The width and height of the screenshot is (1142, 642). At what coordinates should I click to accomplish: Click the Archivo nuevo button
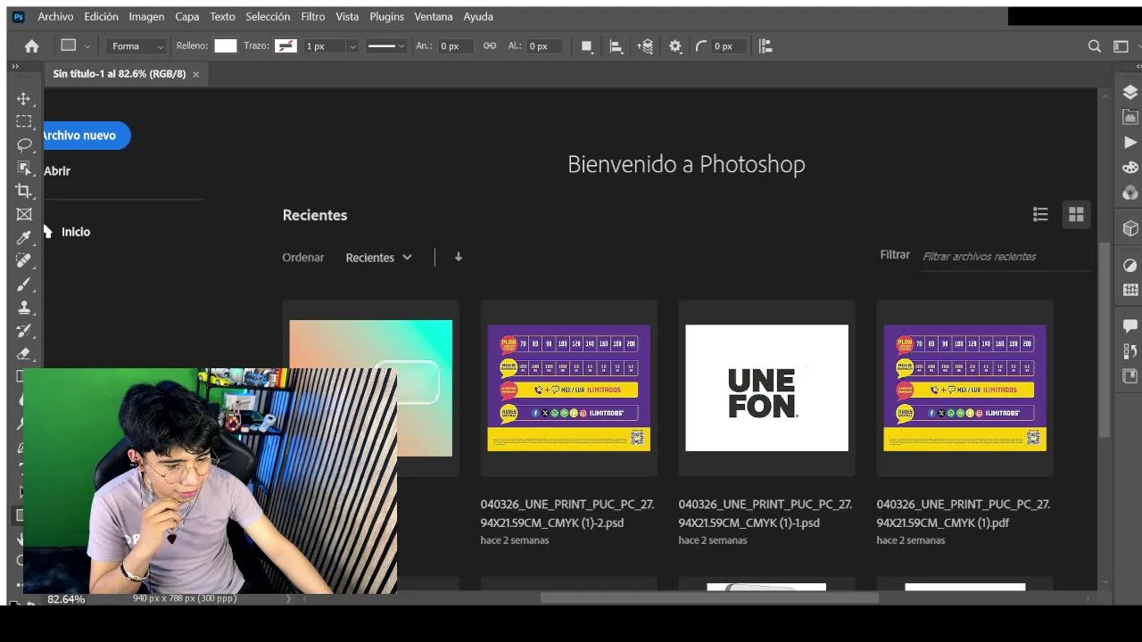(87, 136)
